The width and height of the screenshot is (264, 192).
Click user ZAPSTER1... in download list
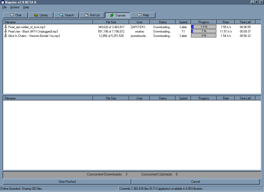click(x=139, y=27)
